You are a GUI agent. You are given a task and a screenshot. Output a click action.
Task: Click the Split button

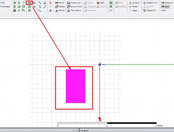(x=100, y=3)
